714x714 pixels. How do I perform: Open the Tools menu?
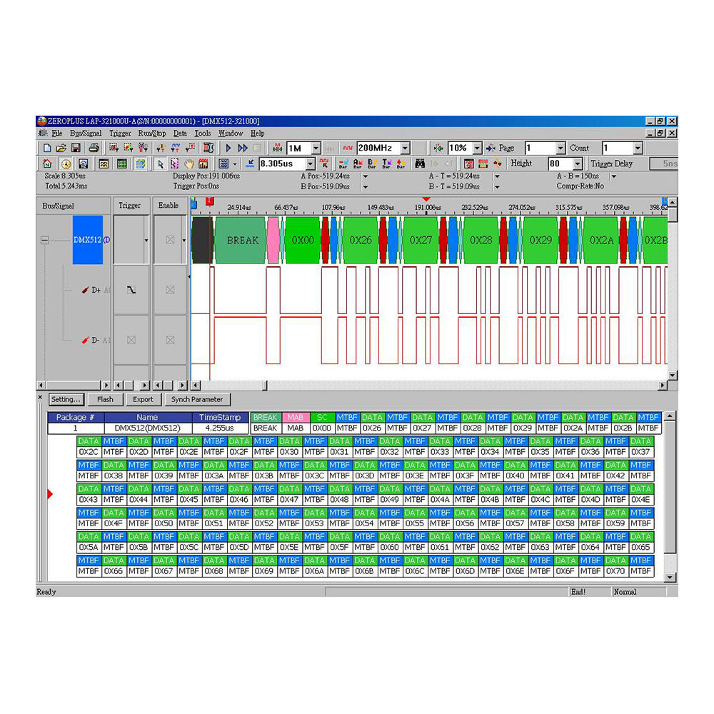[202, 134]
